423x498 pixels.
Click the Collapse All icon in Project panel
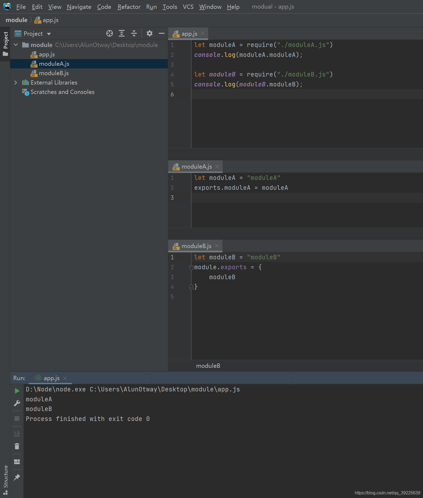click(134, 33)
